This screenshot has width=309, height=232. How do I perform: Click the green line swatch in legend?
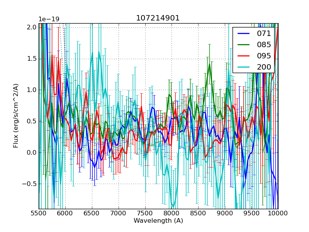243,44
